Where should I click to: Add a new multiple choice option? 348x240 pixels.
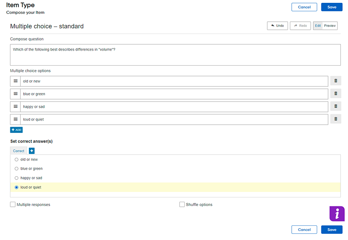17,130
